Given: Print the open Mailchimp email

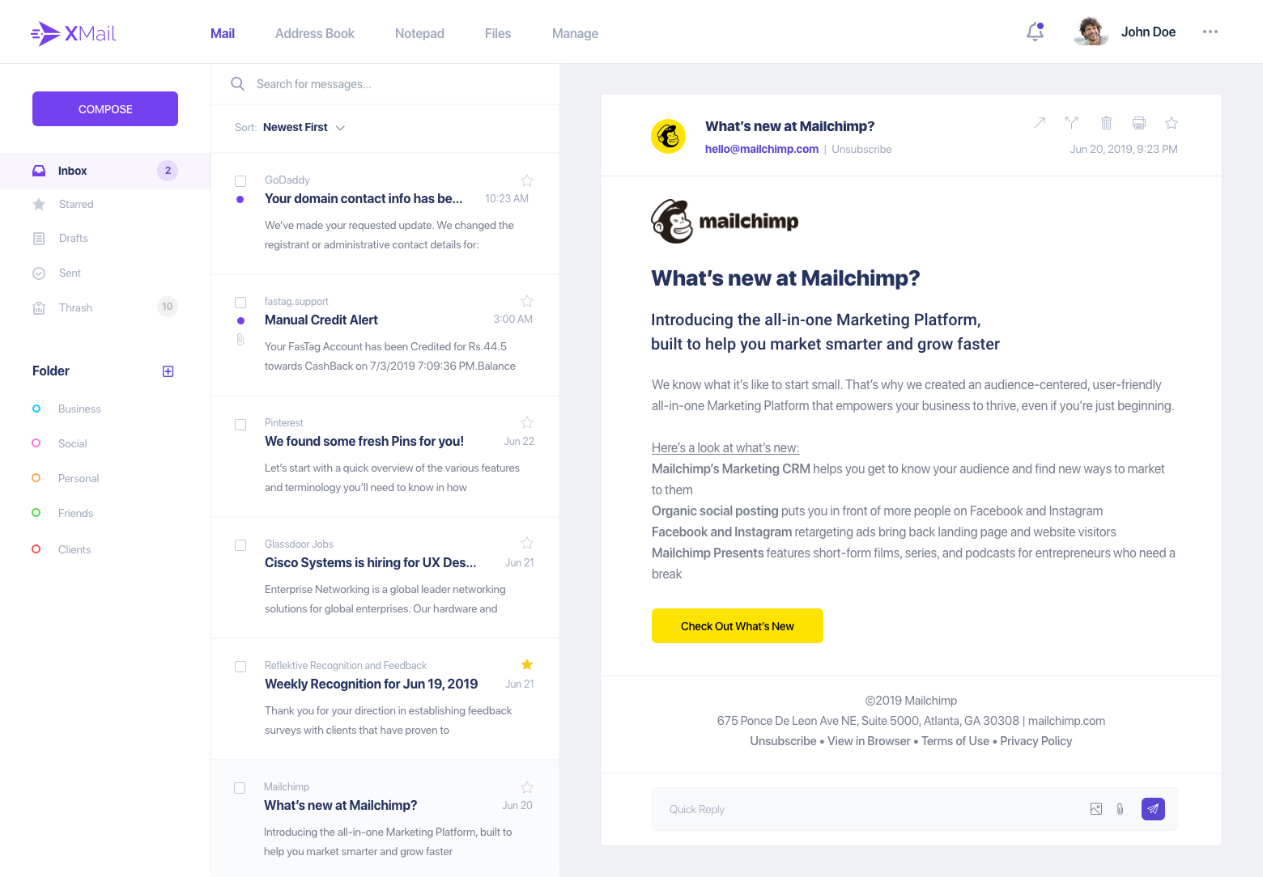Looking at the screenshot, I should coord(1139,123).
